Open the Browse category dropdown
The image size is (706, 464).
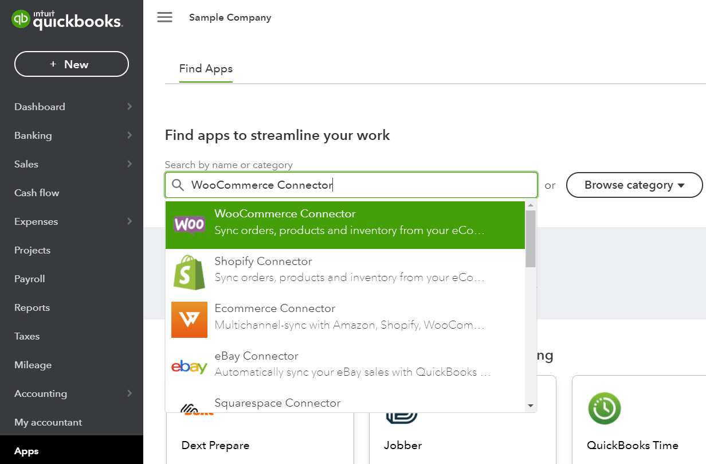pos(634,185)
